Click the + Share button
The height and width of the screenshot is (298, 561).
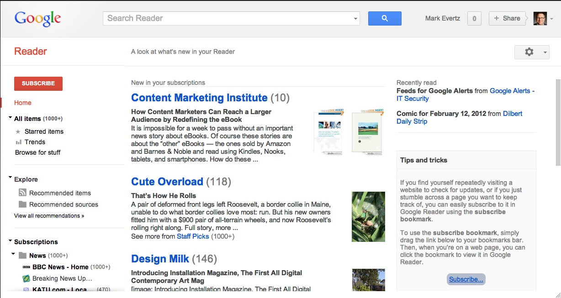click(x=507, y=18)
